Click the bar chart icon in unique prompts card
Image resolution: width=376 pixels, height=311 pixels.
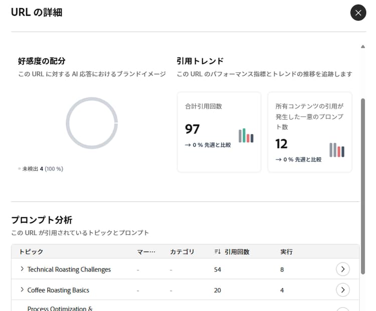coord(337,150)
